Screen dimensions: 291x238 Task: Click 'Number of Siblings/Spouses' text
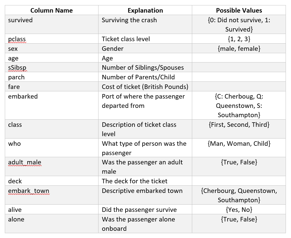pos(143,68)
